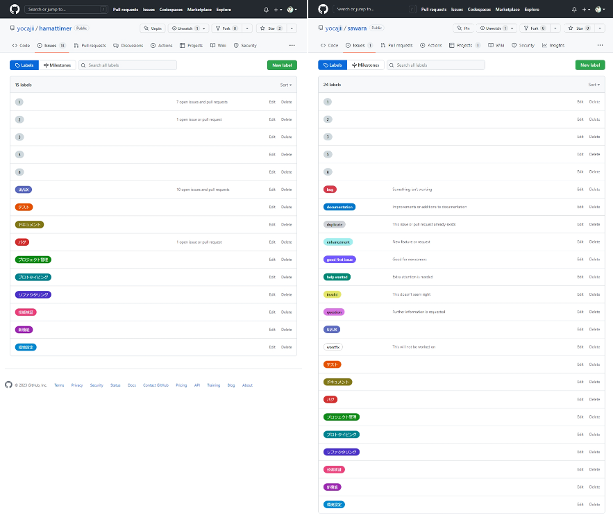The height and width of the screenshot is (522, 613).
Task: Open notifications bell in right window header
Action: pos(574,10)
